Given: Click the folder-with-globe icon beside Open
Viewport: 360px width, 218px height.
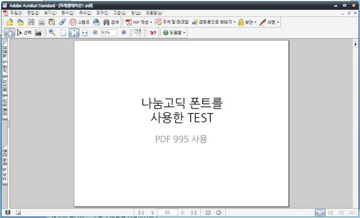Looking at the screenshot, I should [20, 22].
